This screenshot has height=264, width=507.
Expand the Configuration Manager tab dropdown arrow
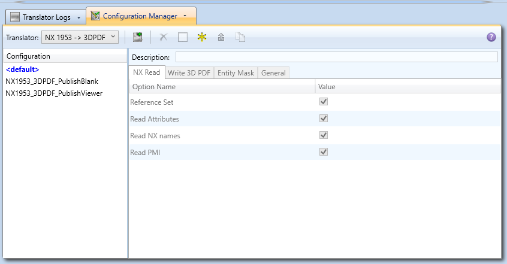185,16
